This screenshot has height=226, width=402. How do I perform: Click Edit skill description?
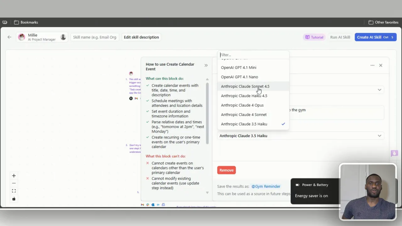[x=141, y=37]
